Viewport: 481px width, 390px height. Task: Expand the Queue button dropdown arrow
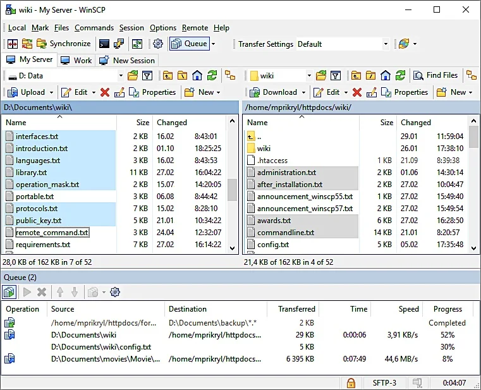tap(214, 44)
